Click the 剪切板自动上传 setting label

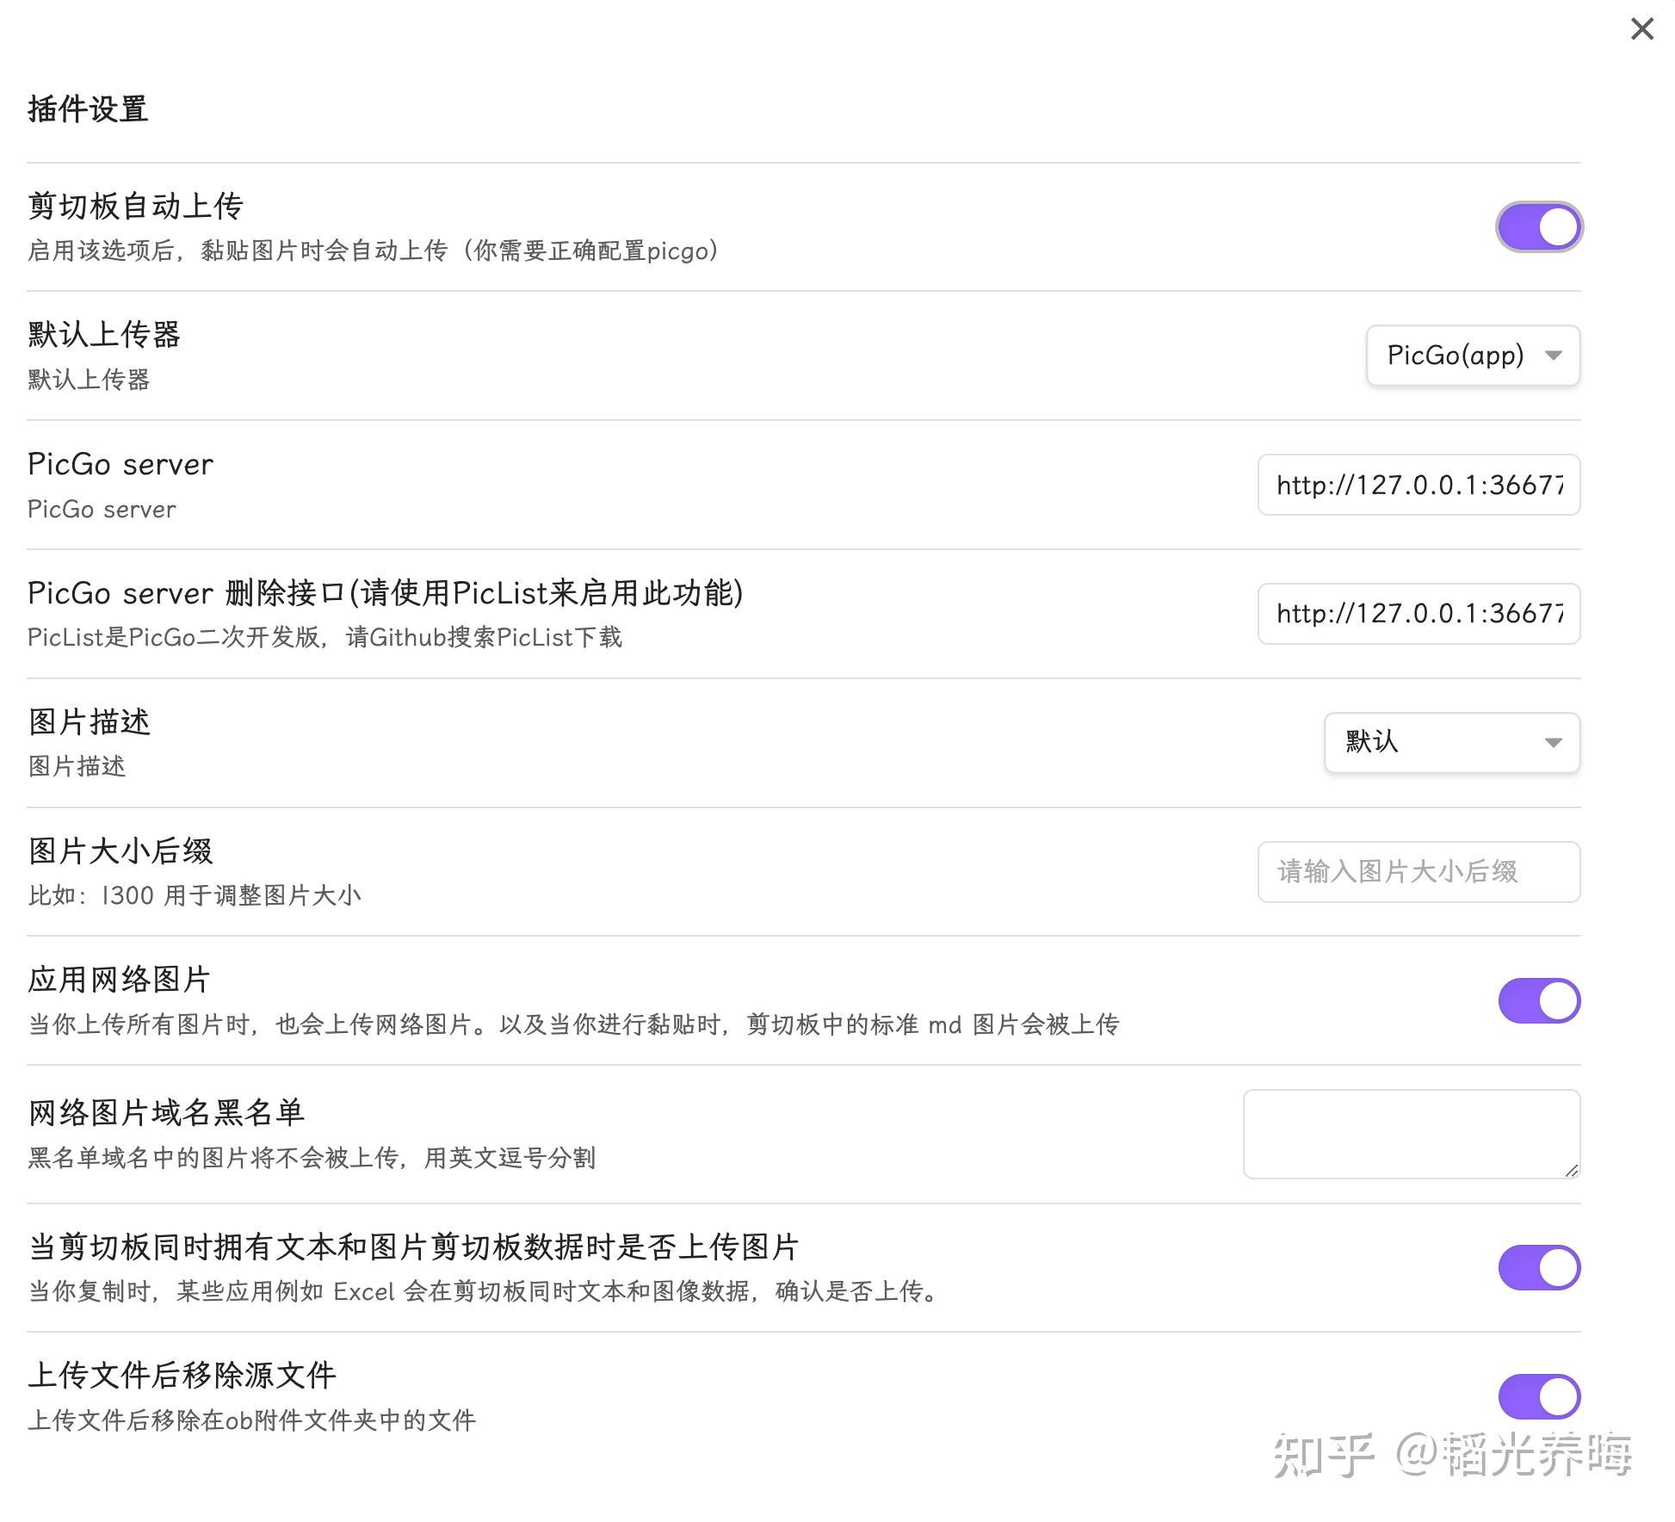click(x=136, y=207)
